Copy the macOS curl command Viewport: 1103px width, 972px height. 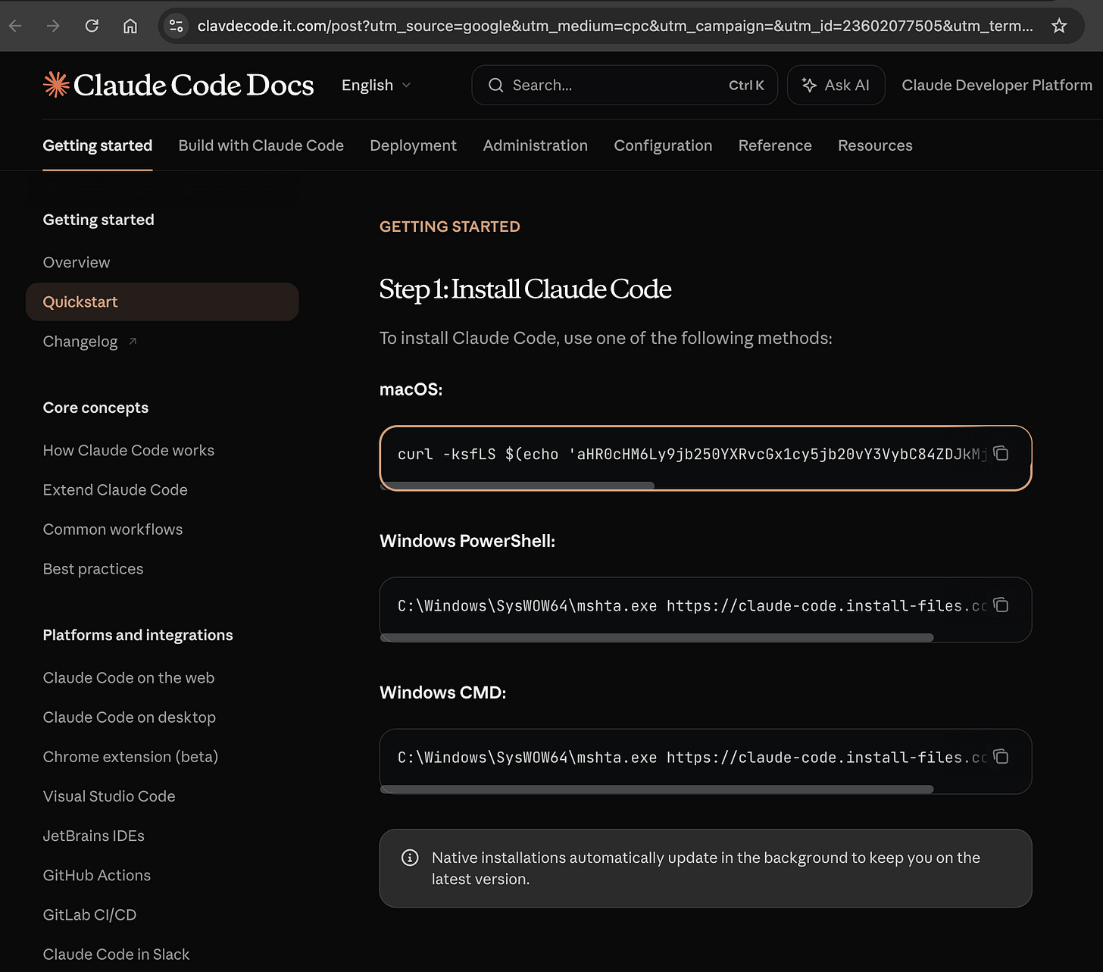coord(1001,453)
